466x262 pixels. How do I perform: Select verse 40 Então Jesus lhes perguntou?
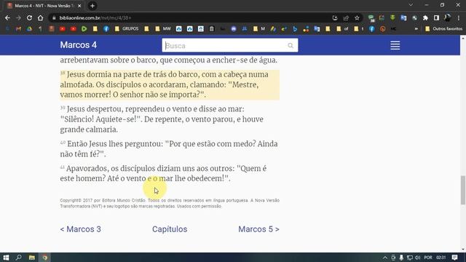pyautogui.click(x=169, y=148)
